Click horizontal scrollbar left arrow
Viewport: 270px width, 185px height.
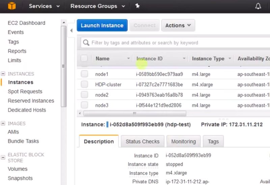[x=80, y=113]
